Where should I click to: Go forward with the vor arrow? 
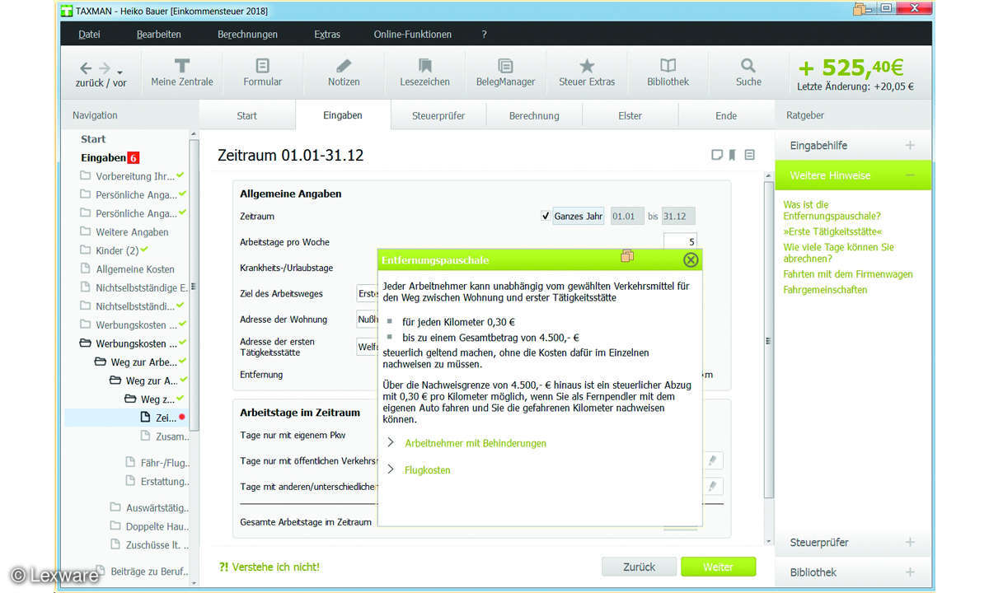point(105,68)
